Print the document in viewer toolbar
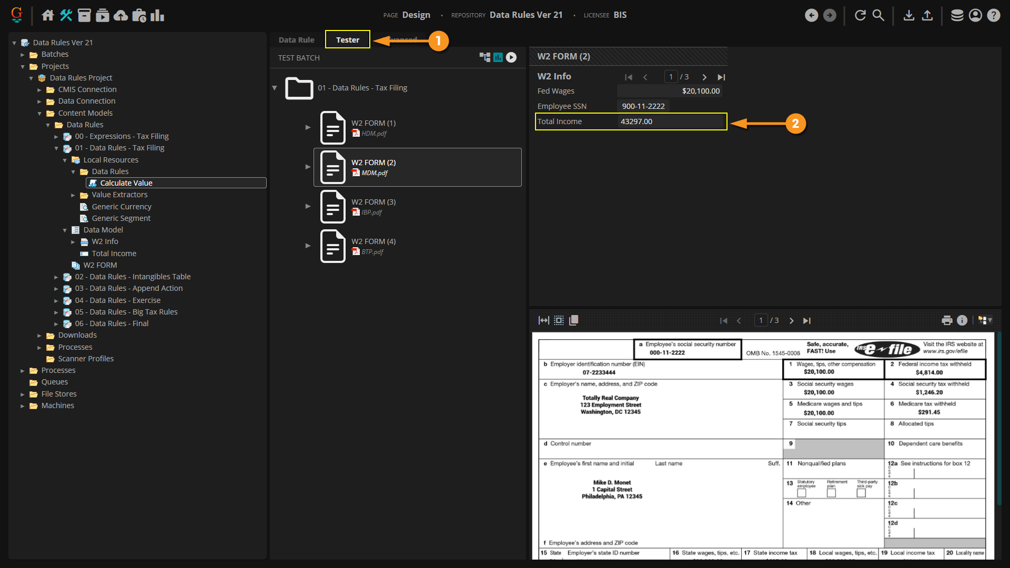The width and height of the screenshot is (1010, 568). click(x=947, y=320)
